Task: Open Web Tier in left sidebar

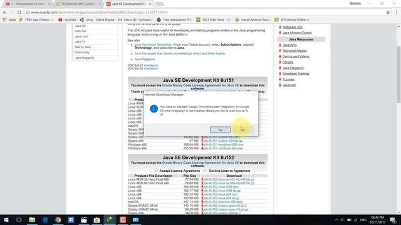Action: click(80, 31)
